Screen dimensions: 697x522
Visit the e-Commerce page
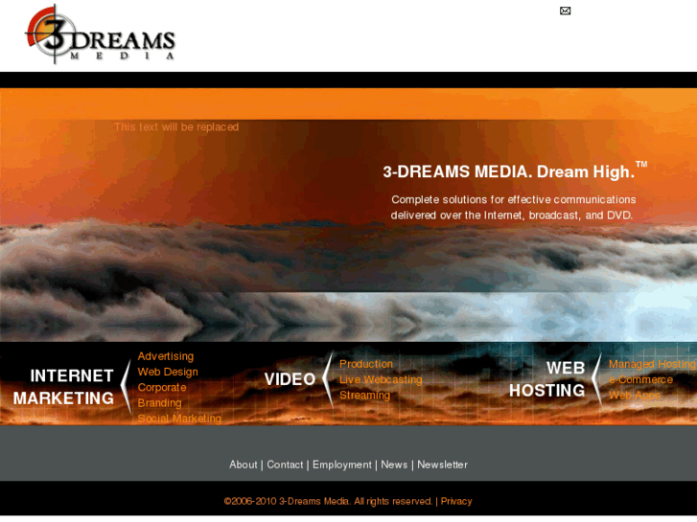pos(640,379)
